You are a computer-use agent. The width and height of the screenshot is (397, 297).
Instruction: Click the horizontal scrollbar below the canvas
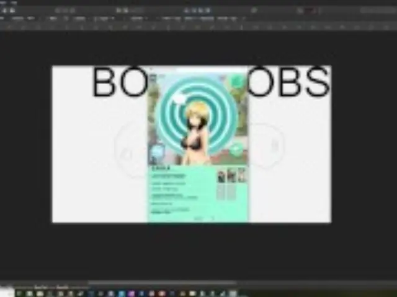pos(162,283)
